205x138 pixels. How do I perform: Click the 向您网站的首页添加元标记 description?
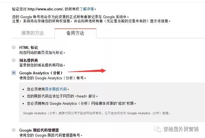tap(42, 53)
